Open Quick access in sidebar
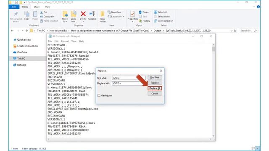This screenshot has height=151, width=269. point(22,40)
